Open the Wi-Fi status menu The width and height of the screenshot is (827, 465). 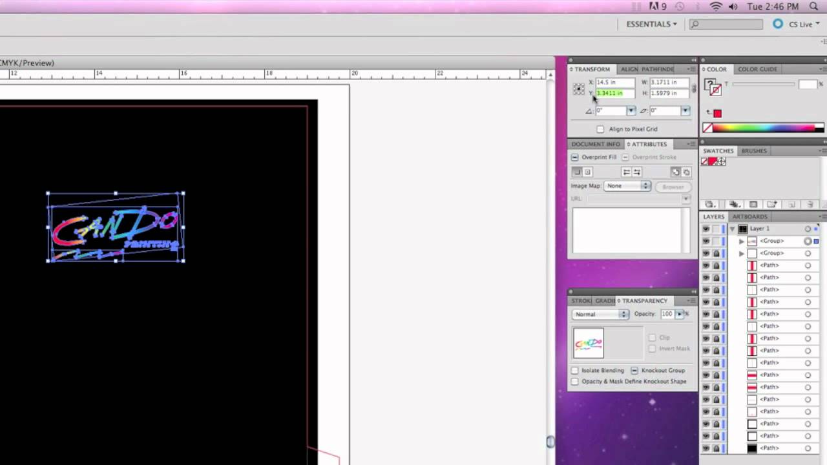pos(715,6)
